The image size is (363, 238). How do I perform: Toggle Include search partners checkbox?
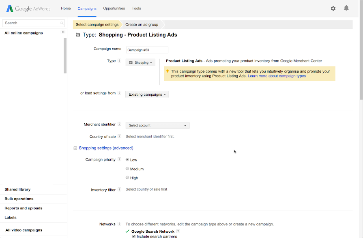click(134, 236)
